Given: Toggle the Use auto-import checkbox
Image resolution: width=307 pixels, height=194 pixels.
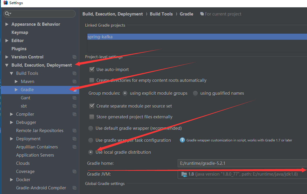Looking at the screenshot, I should [x=92, y=70].
